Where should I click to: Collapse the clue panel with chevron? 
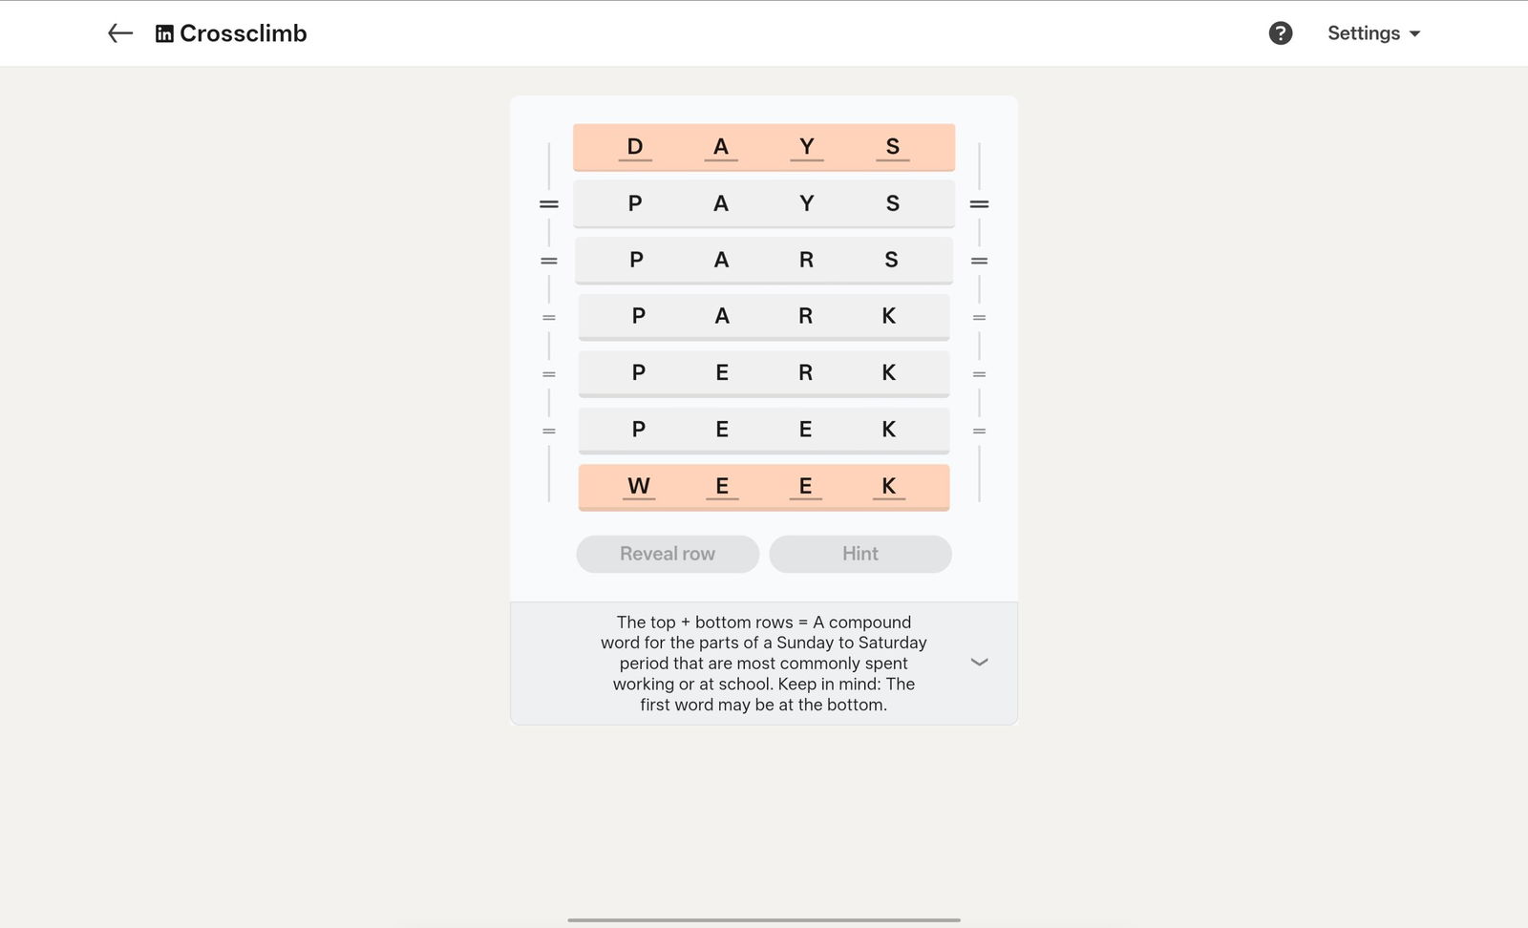(x=979, y=662)
